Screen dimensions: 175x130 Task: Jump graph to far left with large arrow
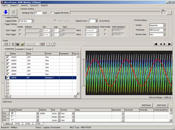156,44
